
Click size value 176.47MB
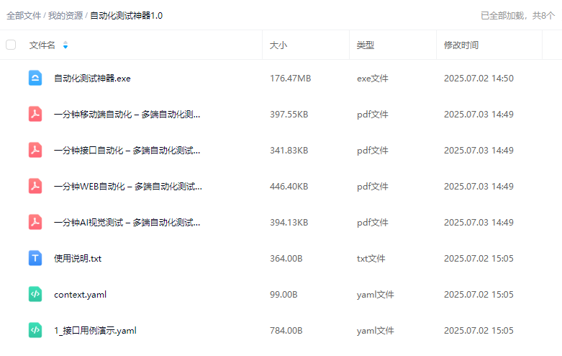[x=290, y=79]
